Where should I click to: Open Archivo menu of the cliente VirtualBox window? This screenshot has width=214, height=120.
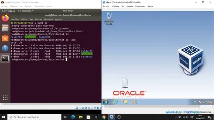[106, 6]
